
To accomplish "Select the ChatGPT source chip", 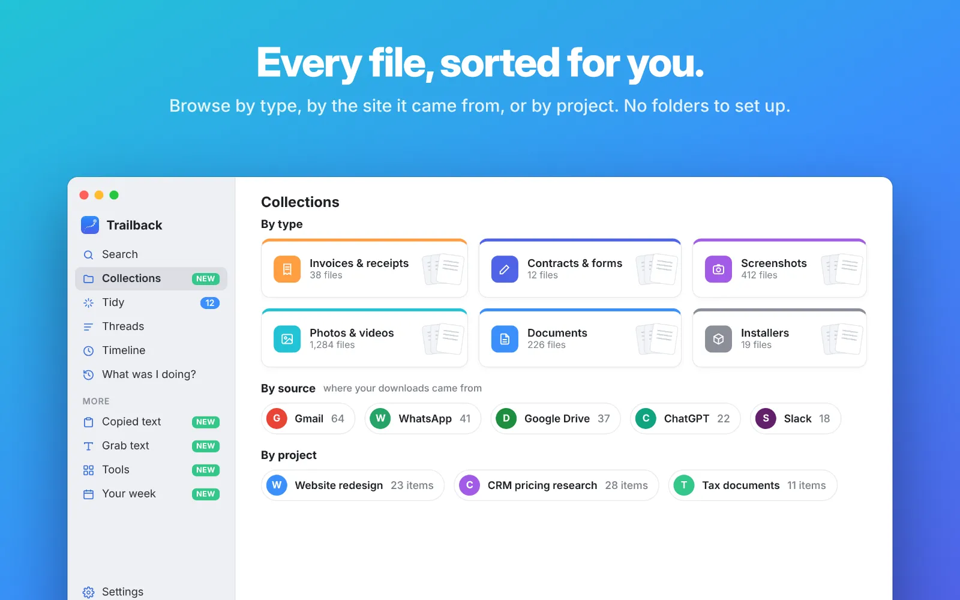I will pos(685,418).
